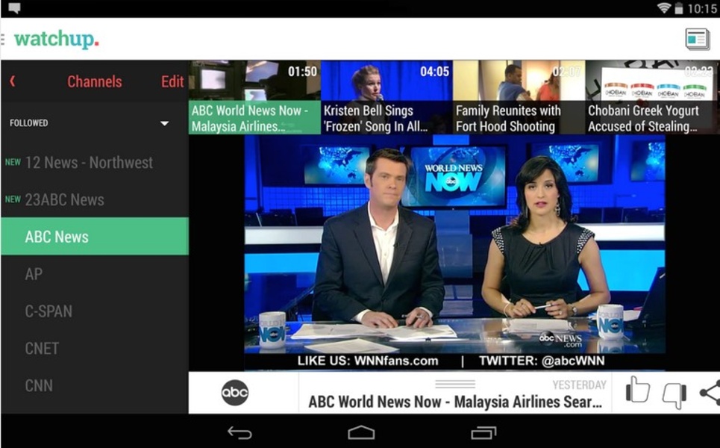Tap the notification chat icon in status bar

(x=15, y=8)
